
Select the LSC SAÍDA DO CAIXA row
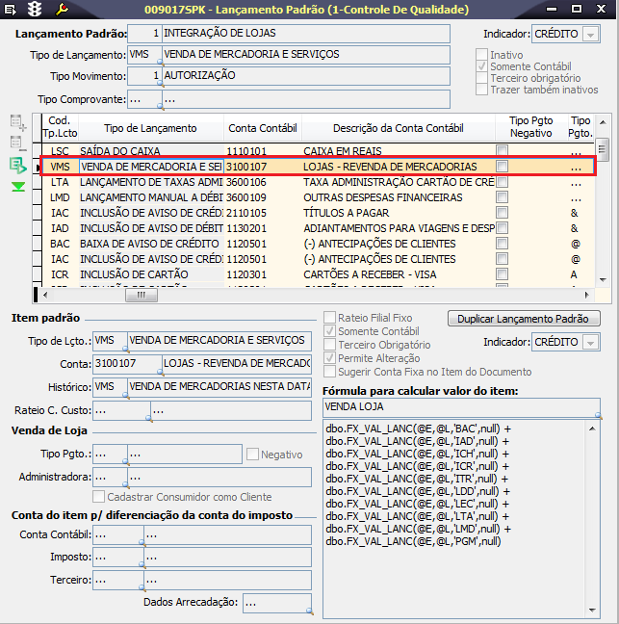tap(319, 151)
